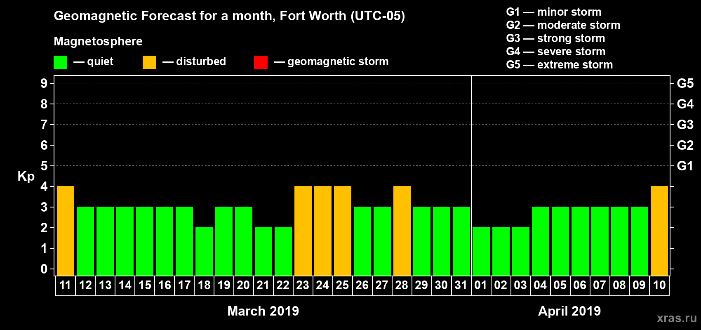Viewport: 701px width, 330px height.
Task: Click the date label '26' on axis
Action: pos(362,285)
